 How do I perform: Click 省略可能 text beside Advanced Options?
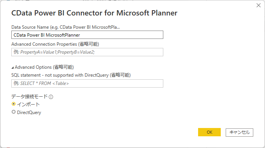pyautogui.click(x=64, y=67)
